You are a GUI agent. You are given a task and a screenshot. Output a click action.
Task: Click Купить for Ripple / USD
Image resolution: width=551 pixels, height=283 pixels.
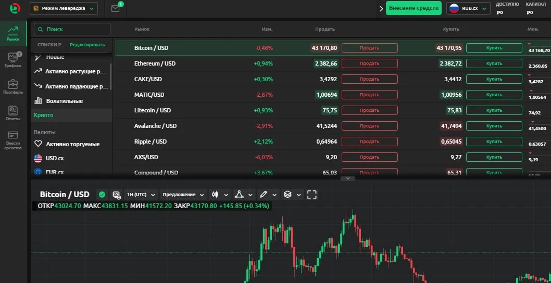point(494,141)
